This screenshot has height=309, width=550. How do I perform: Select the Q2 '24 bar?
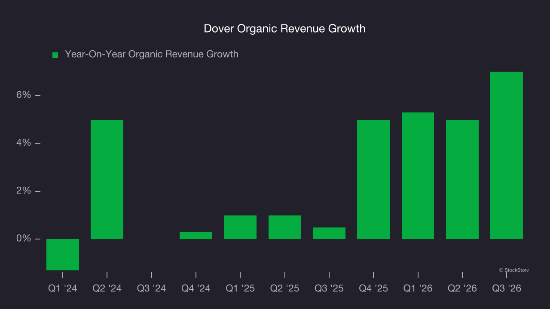pyautogui.click(x=107, y=179)
